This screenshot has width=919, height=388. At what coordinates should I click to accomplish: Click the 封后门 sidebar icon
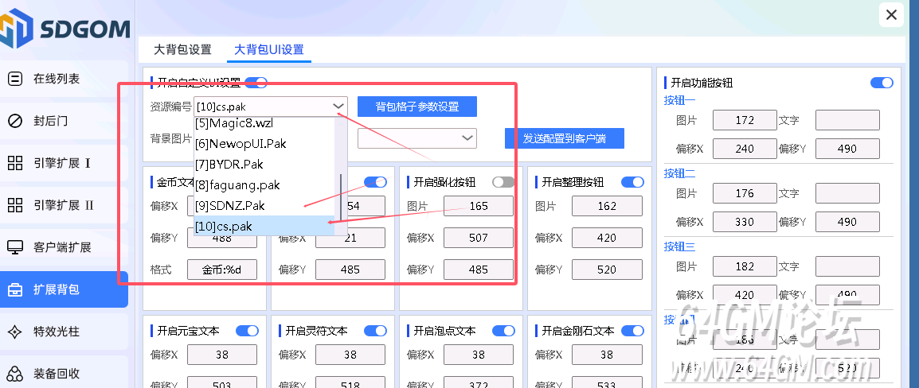point(15,121)
